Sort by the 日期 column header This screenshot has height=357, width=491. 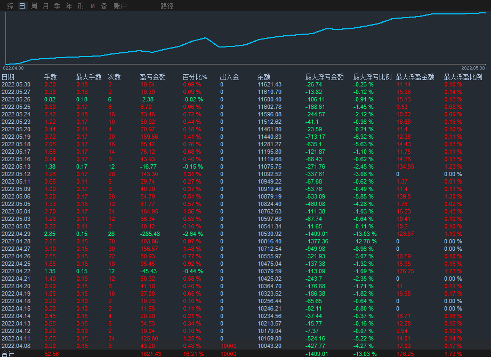pyautogui.click(x=8, y=77)
